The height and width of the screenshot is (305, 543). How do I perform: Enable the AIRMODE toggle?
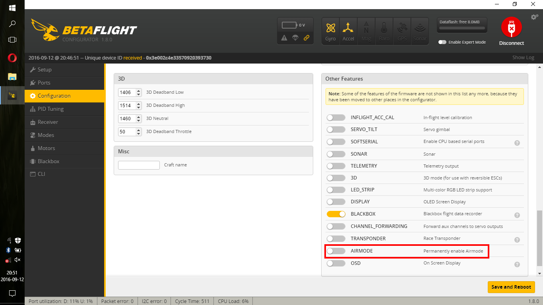coord(336,251)
